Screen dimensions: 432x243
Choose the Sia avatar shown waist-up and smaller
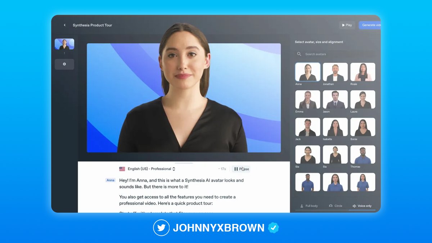[335, 154]
